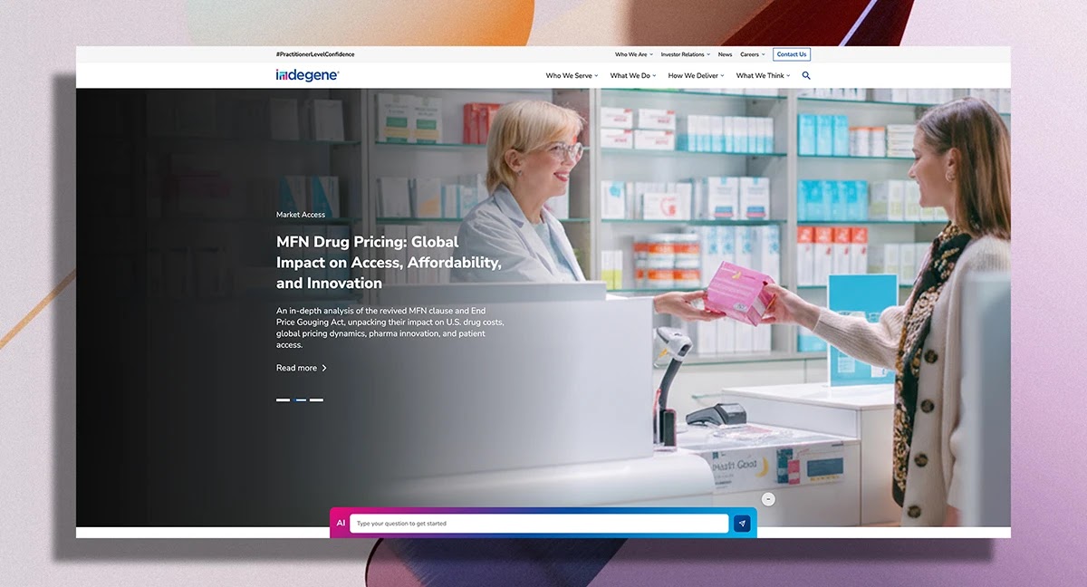Click the chevron next to Read more
The width and height of the screenshot is (1087, 587).
click(x=324, y=368)
